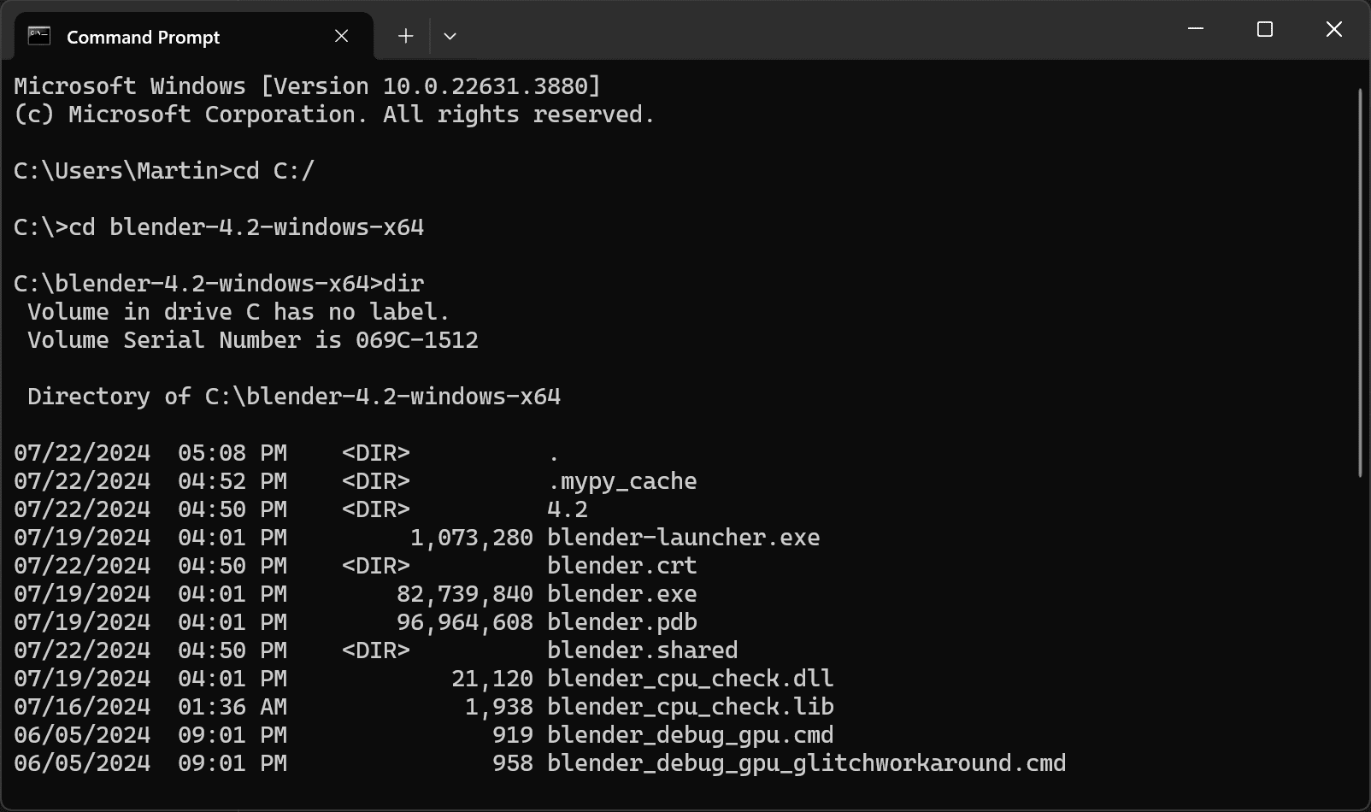
Task: Click the blender_debug_gpu_glitchworkaround.cmd line
Action: coord(805,762)
